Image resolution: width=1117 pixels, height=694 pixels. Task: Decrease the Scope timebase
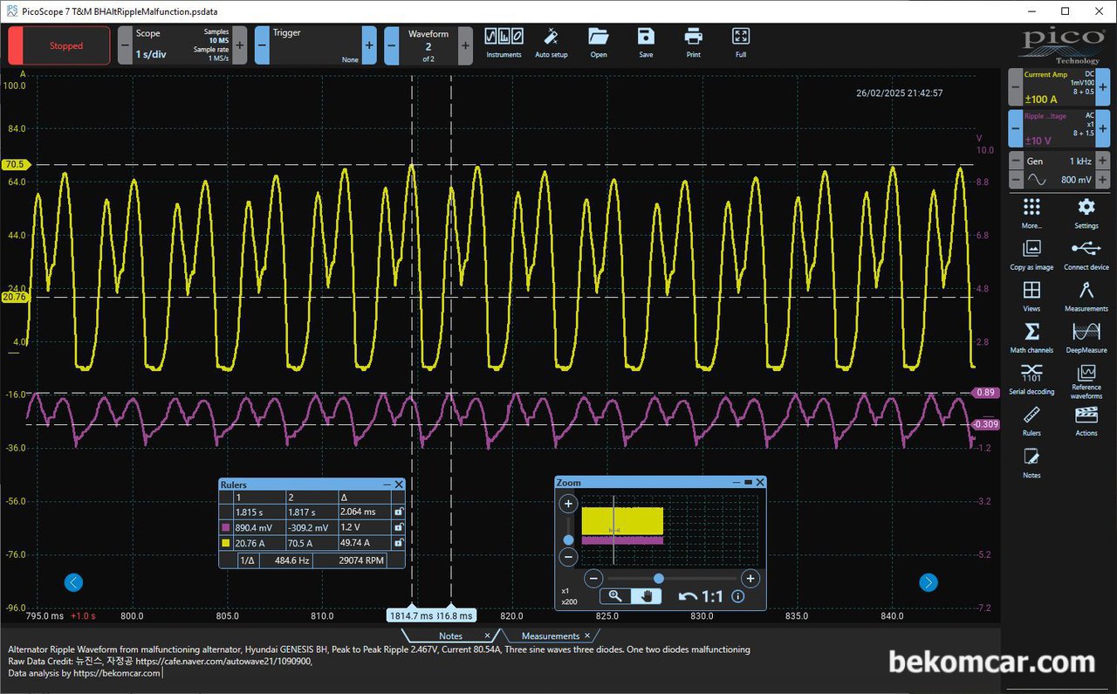[x=125, y=45]
